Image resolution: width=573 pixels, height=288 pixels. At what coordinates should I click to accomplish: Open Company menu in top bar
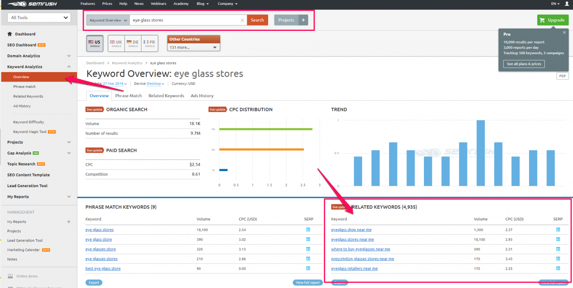coord(227,4)
